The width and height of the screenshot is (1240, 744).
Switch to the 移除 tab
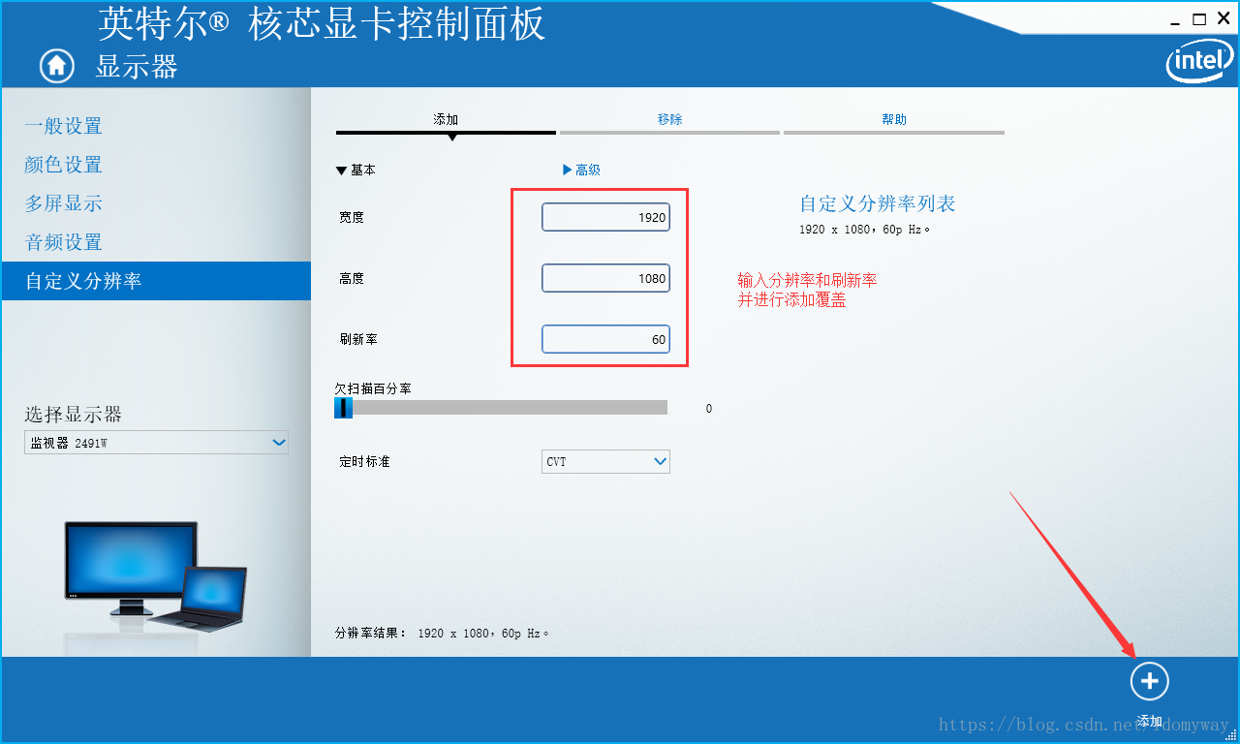click(669, 121)
